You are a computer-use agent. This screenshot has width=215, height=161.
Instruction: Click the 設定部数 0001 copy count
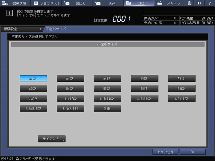[x=112, y=19]
